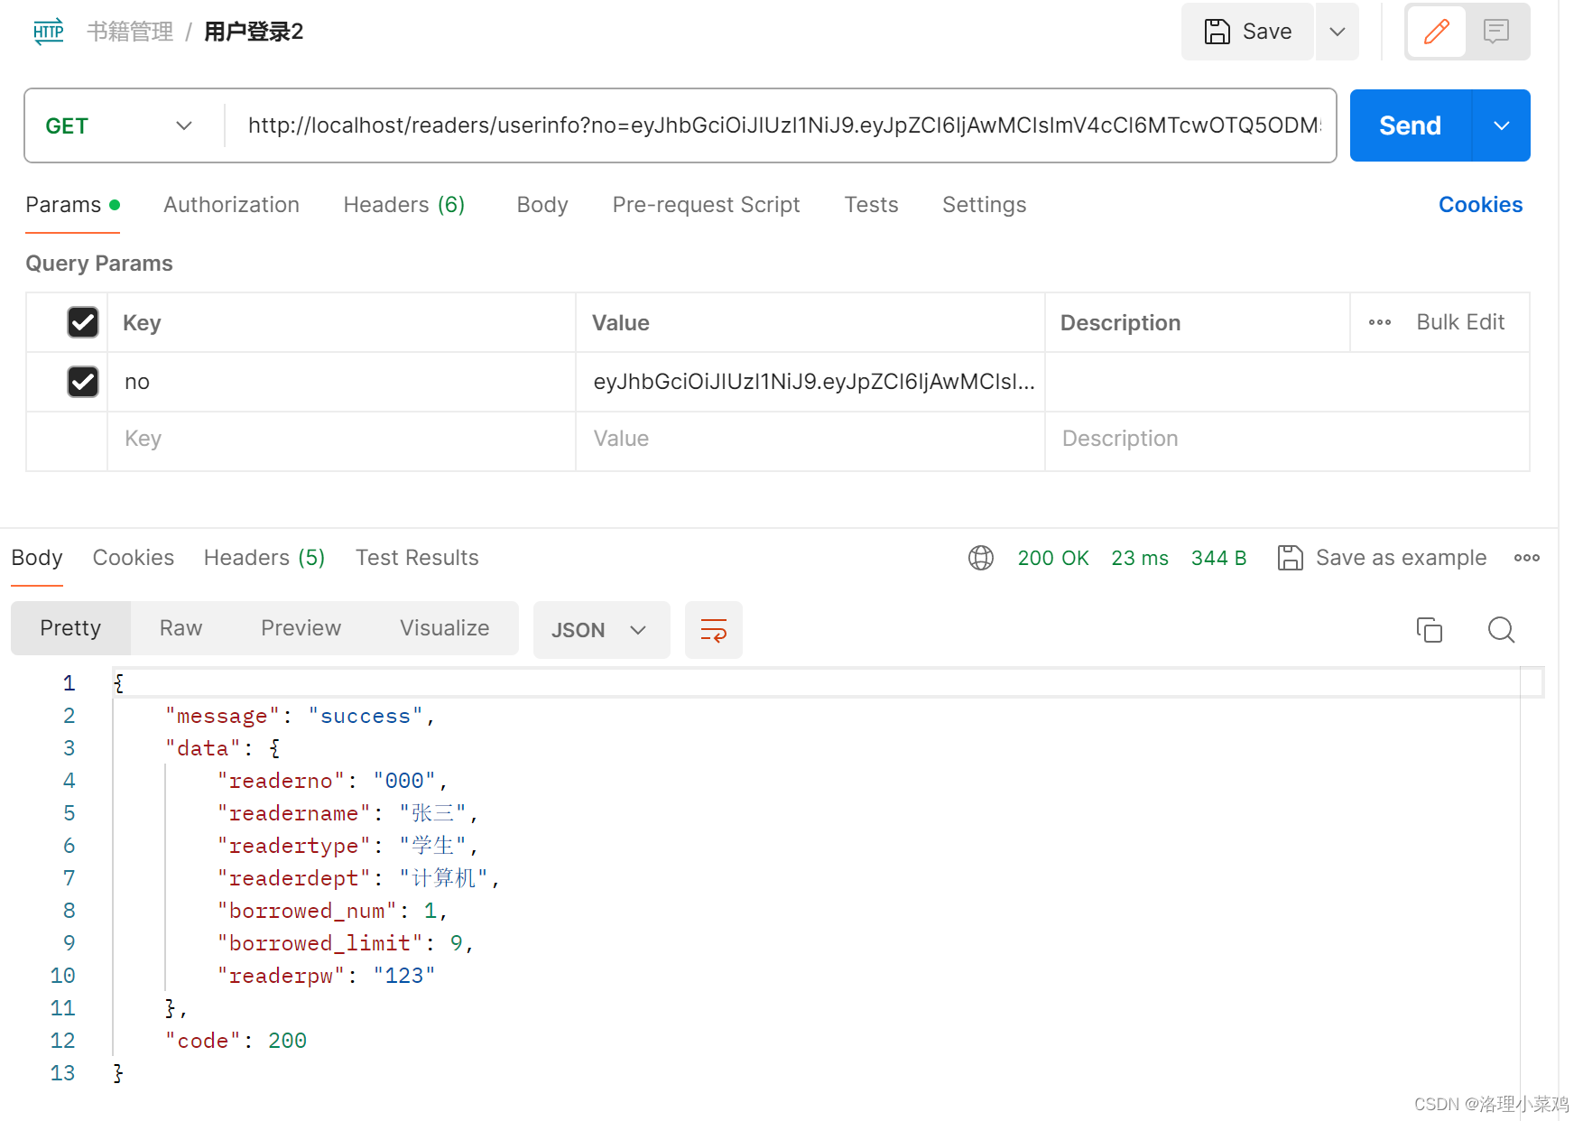Search the response with the magnifier icon

coord(1501,629)
